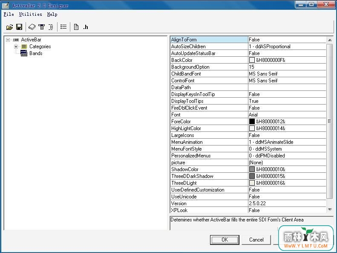The height and width of the screenshot is (253, 337).
Task: Click the ActiveBar root node icon
Action: [16, 40]
